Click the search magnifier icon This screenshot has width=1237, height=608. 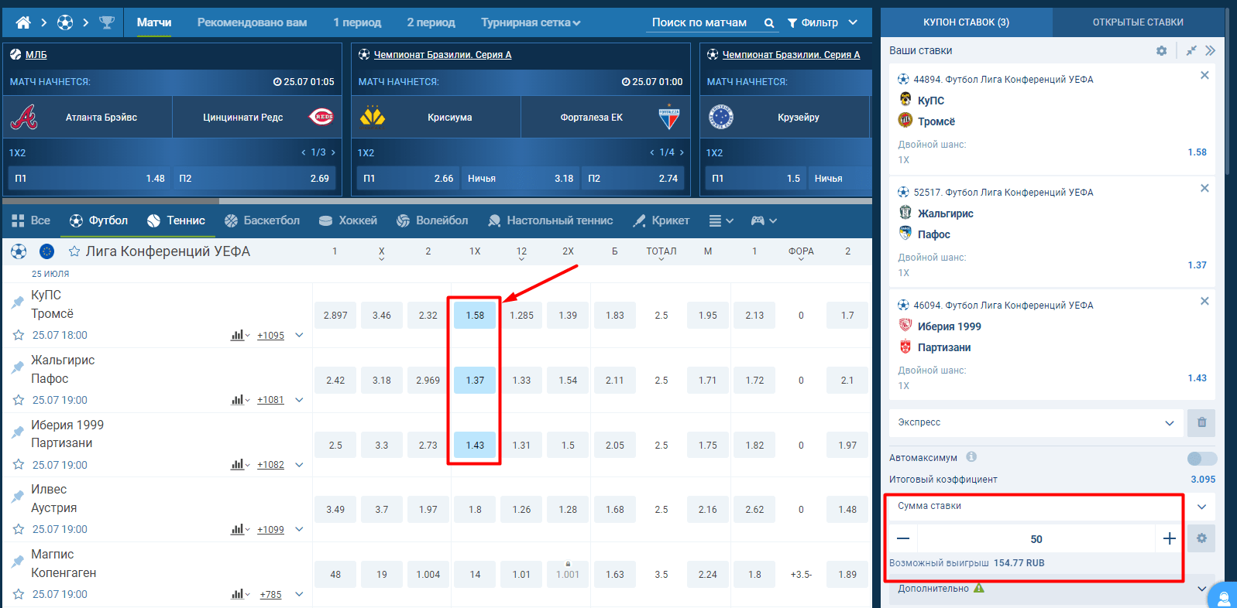tap(769, 23)
